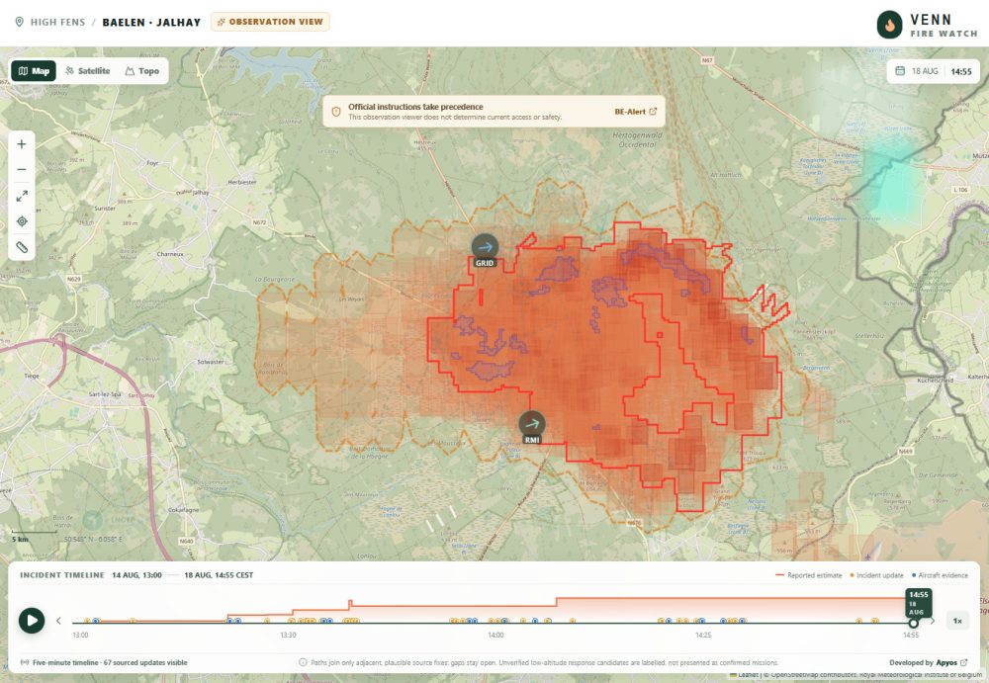Select the ruler measure tool

click(22, 247)
